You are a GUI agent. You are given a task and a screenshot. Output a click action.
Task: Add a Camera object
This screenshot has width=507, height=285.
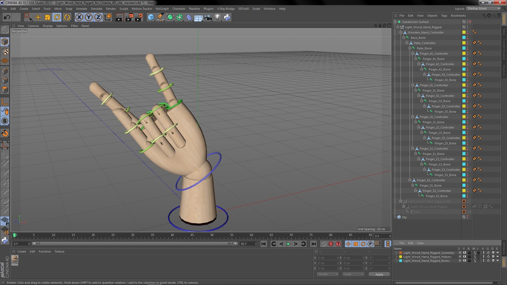(208, 17)
